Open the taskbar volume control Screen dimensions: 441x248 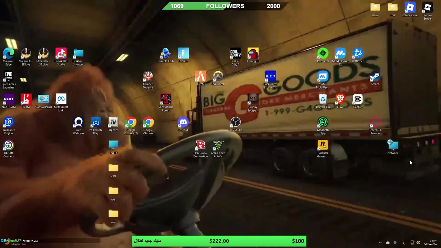pyautogui.click(x=418, y=243)
